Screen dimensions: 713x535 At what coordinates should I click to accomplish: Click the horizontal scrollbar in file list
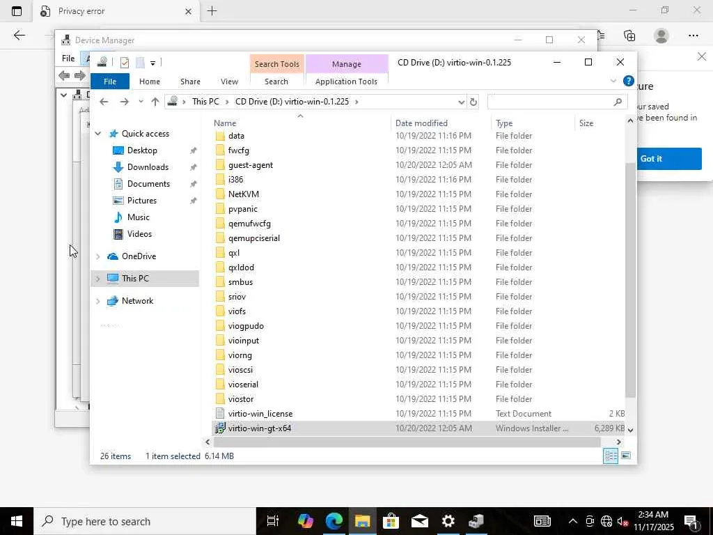(x=407, y=442)
